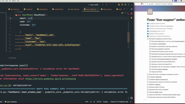Uncheck the item mentioning Variables
The height and width of the screenshot is (104, 185).
click(x=148, y=29)
